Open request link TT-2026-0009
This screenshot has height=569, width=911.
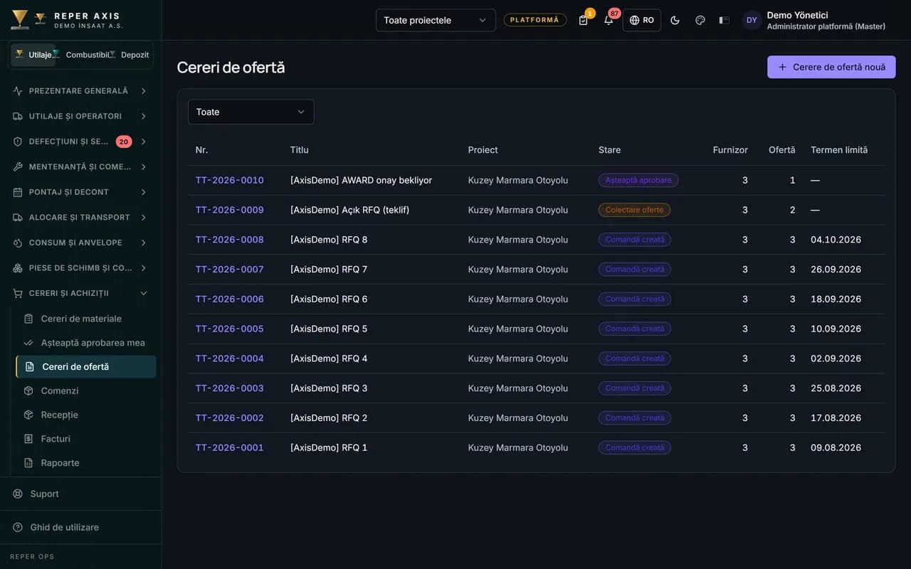pyautogui.click(x=230, y=210)
